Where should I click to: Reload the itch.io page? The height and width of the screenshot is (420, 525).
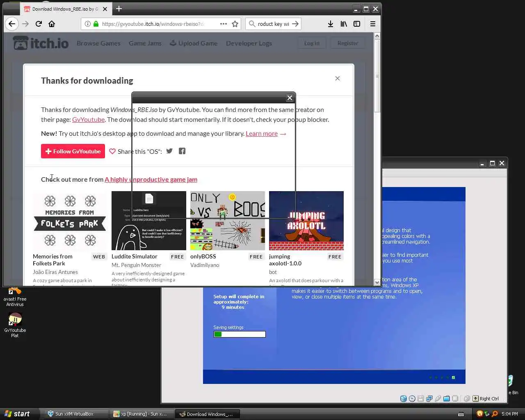click(39, 24)
